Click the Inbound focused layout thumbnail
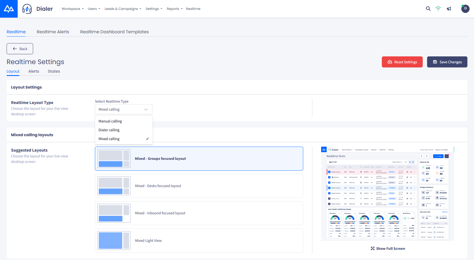The height and width of the screenshot is (260, 474). 114,213
